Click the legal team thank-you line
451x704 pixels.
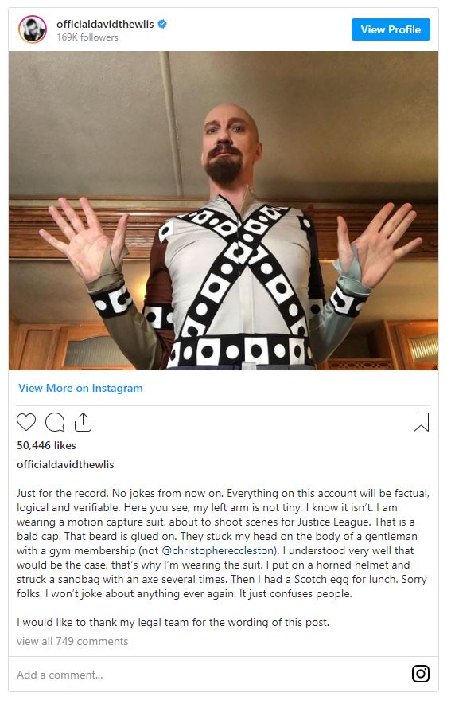point(173,622)
